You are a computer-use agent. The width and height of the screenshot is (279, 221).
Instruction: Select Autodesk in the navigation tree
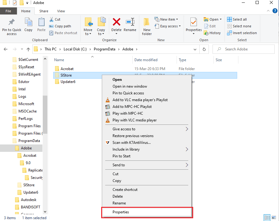pyautogui.click(x=29, y=200)
